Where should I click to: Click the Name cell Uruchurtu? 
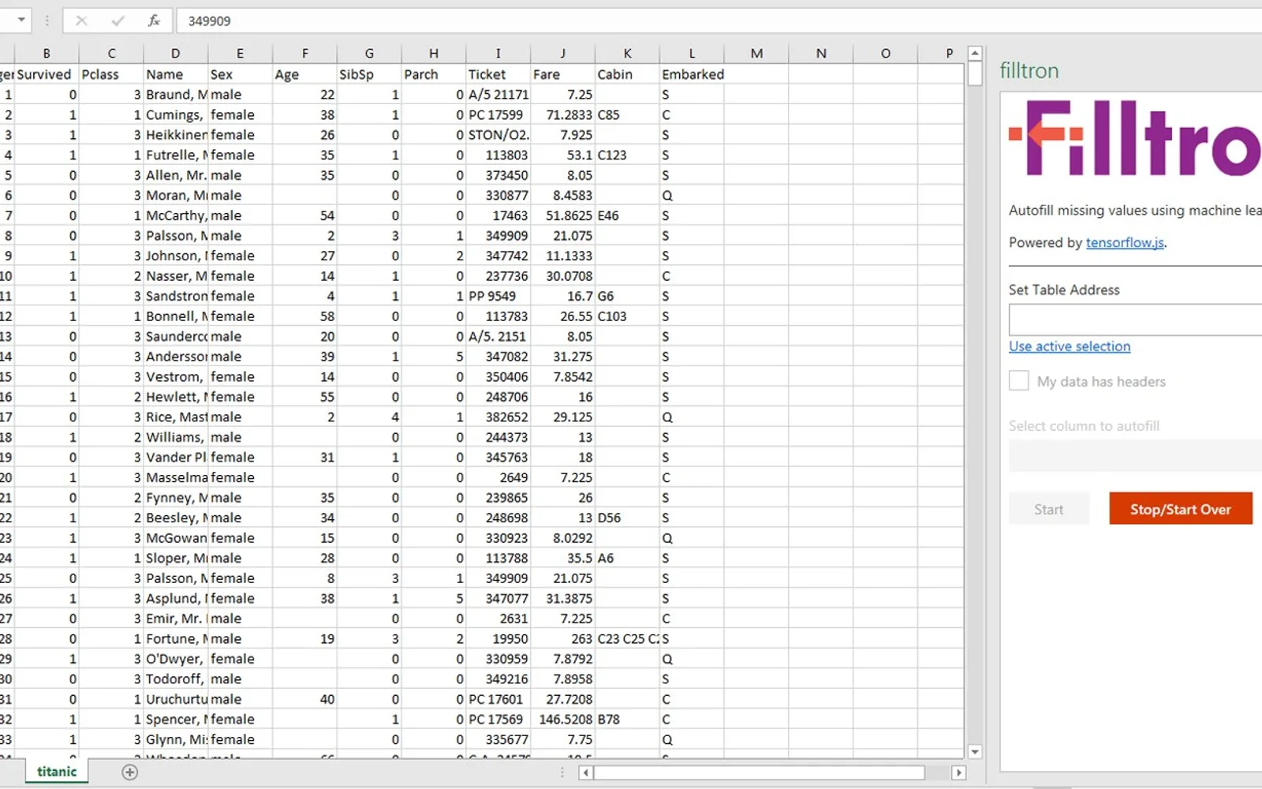(x=176, y=699)
